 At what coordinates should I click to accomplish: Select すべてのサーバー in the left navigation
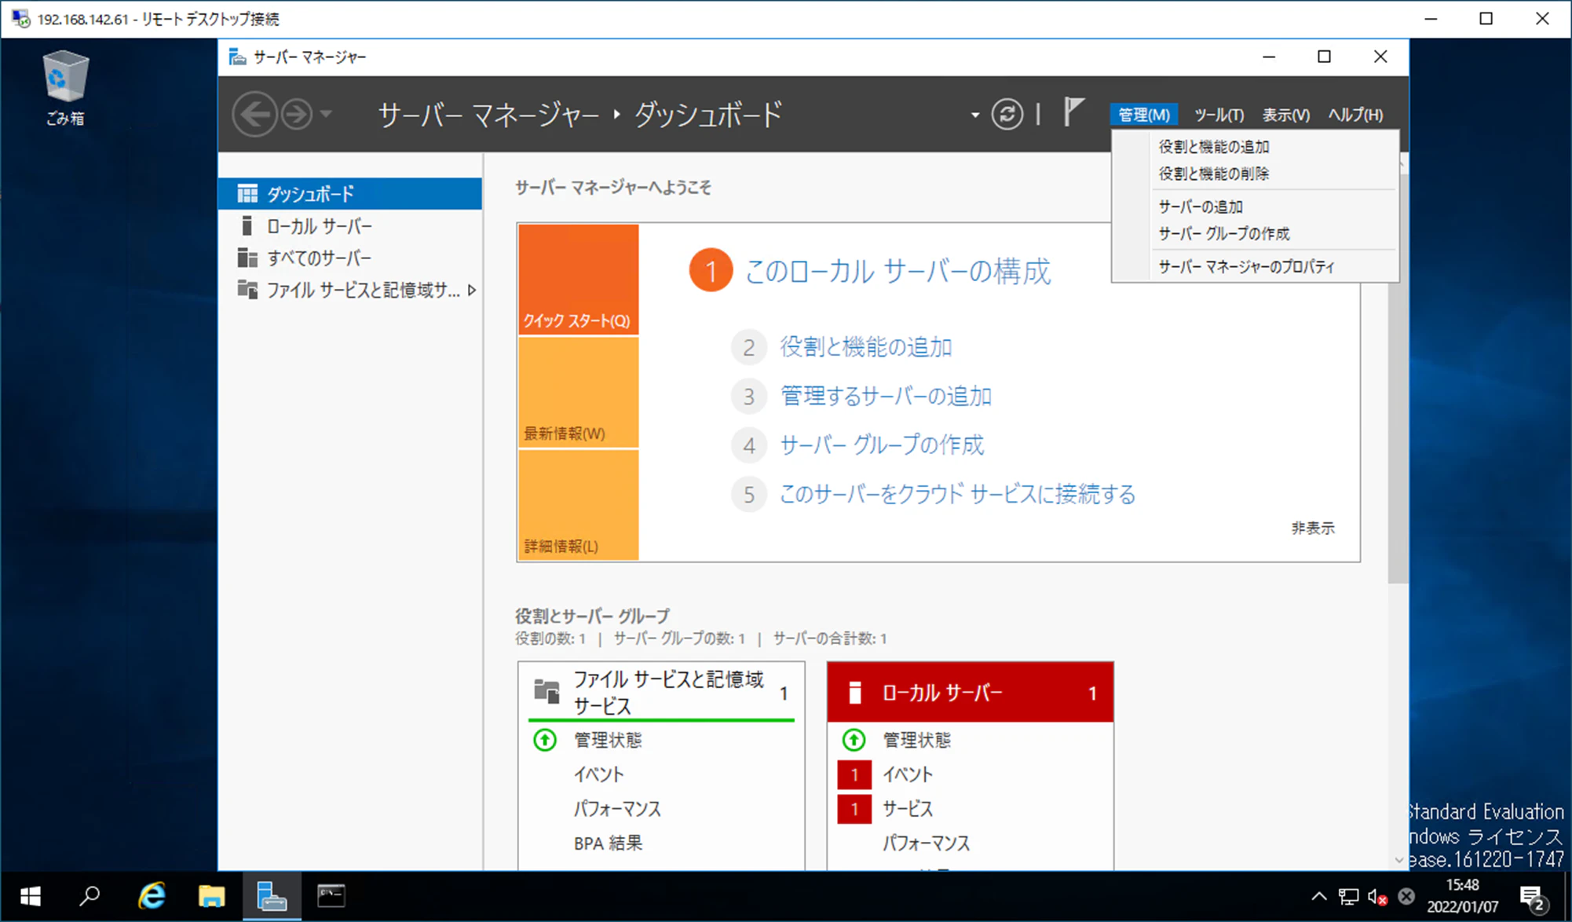coord(350,258)
